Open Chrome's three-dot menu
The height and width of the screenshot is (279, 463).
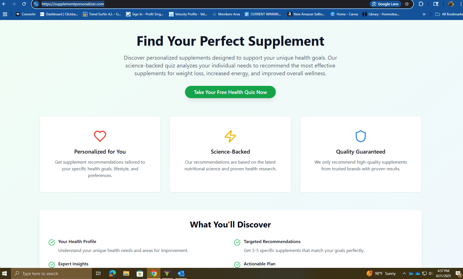[461, 4]
